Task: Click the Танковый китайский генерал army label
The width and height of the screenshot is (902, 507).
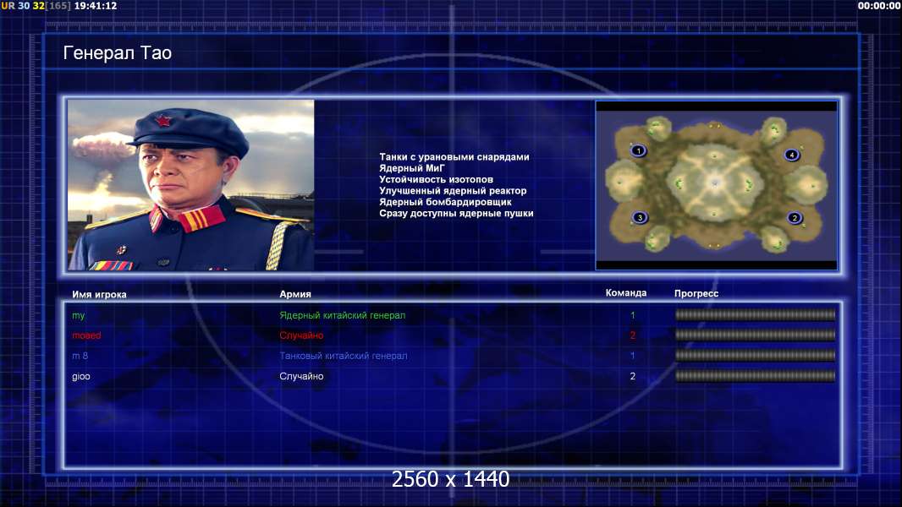Action: pos(344,356)
